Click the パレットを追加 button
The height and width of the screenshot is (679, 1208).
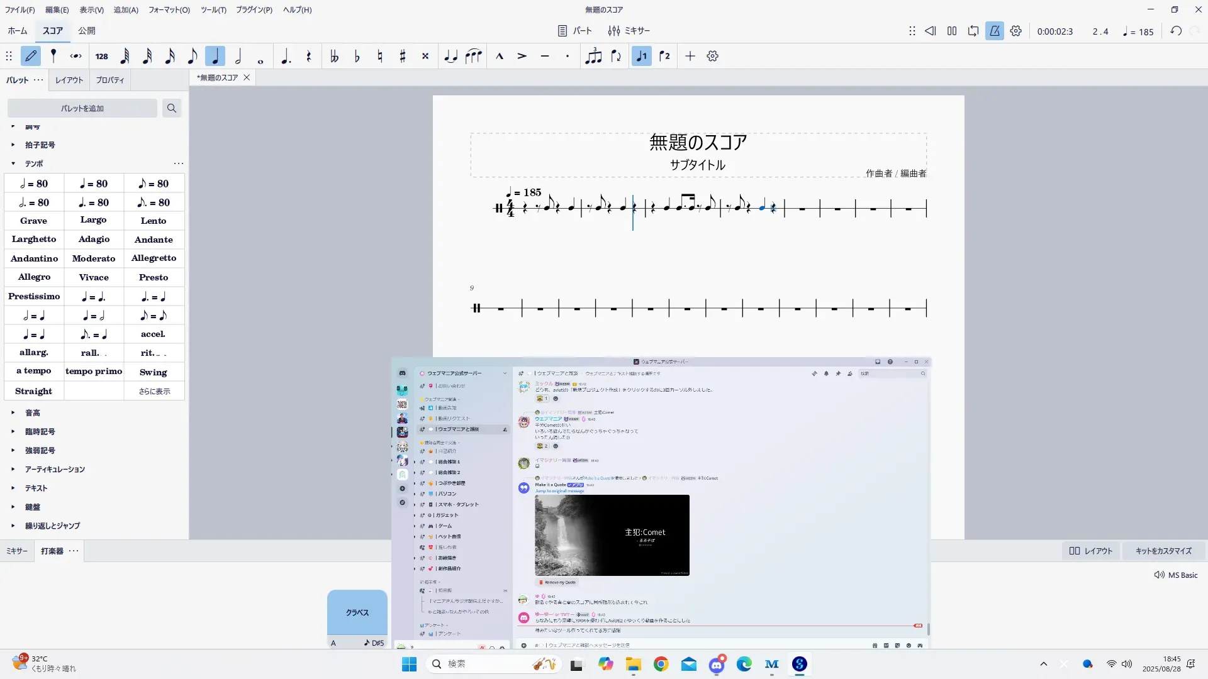coord(82,108)
